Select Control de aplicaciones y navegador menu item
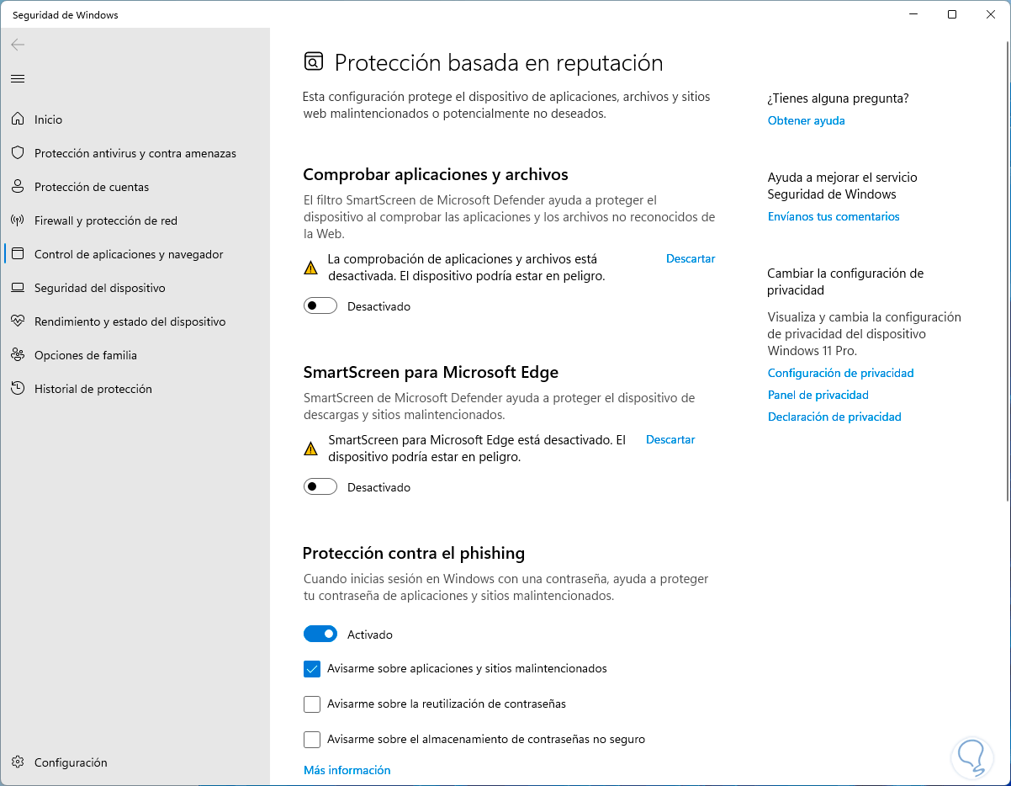 [x=128, y=254]
